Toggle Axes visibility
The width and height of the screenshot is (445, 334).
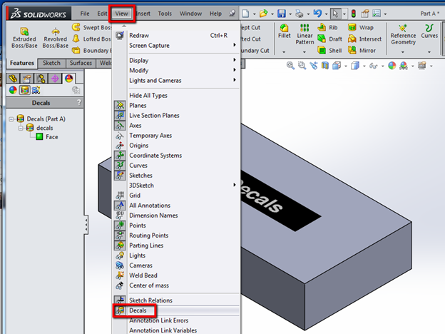point(135,126)
